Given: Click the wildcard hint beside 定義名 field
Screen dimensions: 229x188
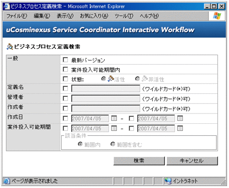Looking at the screenshot, I should pyautogui.click(x=166, y=89).
